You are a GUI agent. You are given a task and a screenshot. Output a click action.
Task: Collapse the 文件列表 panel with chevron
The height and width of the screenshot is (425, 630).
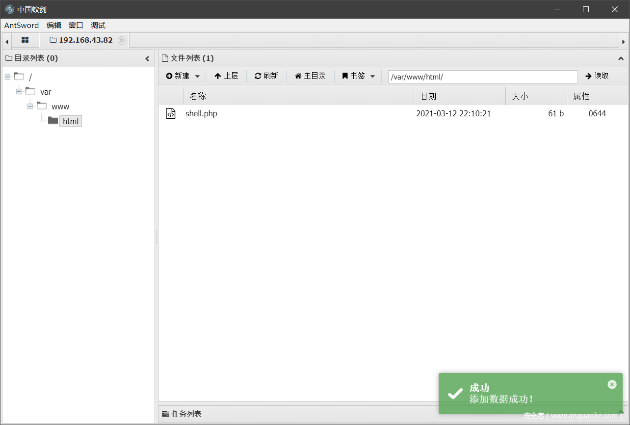pyautogui.click(x=621, y=59)
